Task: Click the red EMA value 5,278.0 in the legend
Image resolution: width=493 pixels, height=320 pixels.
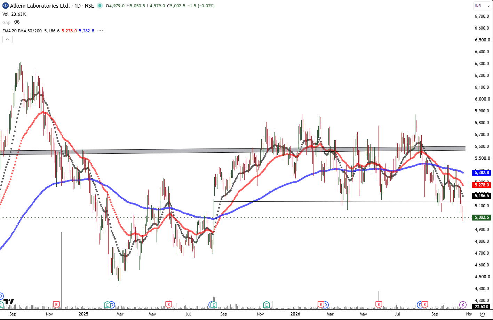Action: coord(69,31)
